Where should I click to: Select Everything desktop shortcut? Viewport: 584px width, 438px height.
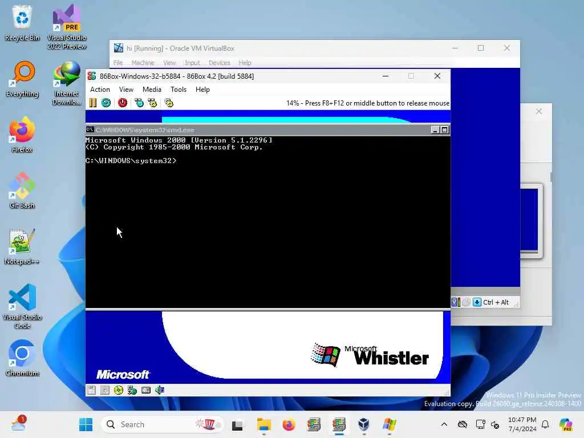click(x=22, y=79)
